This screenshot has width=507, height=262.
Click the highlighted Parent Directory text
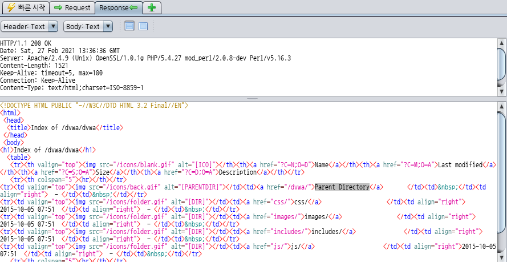click(x=342, y=187)
